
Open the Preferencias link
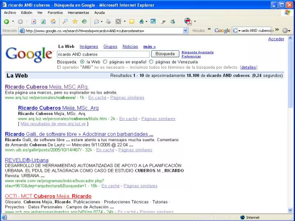tap(191, 56)
